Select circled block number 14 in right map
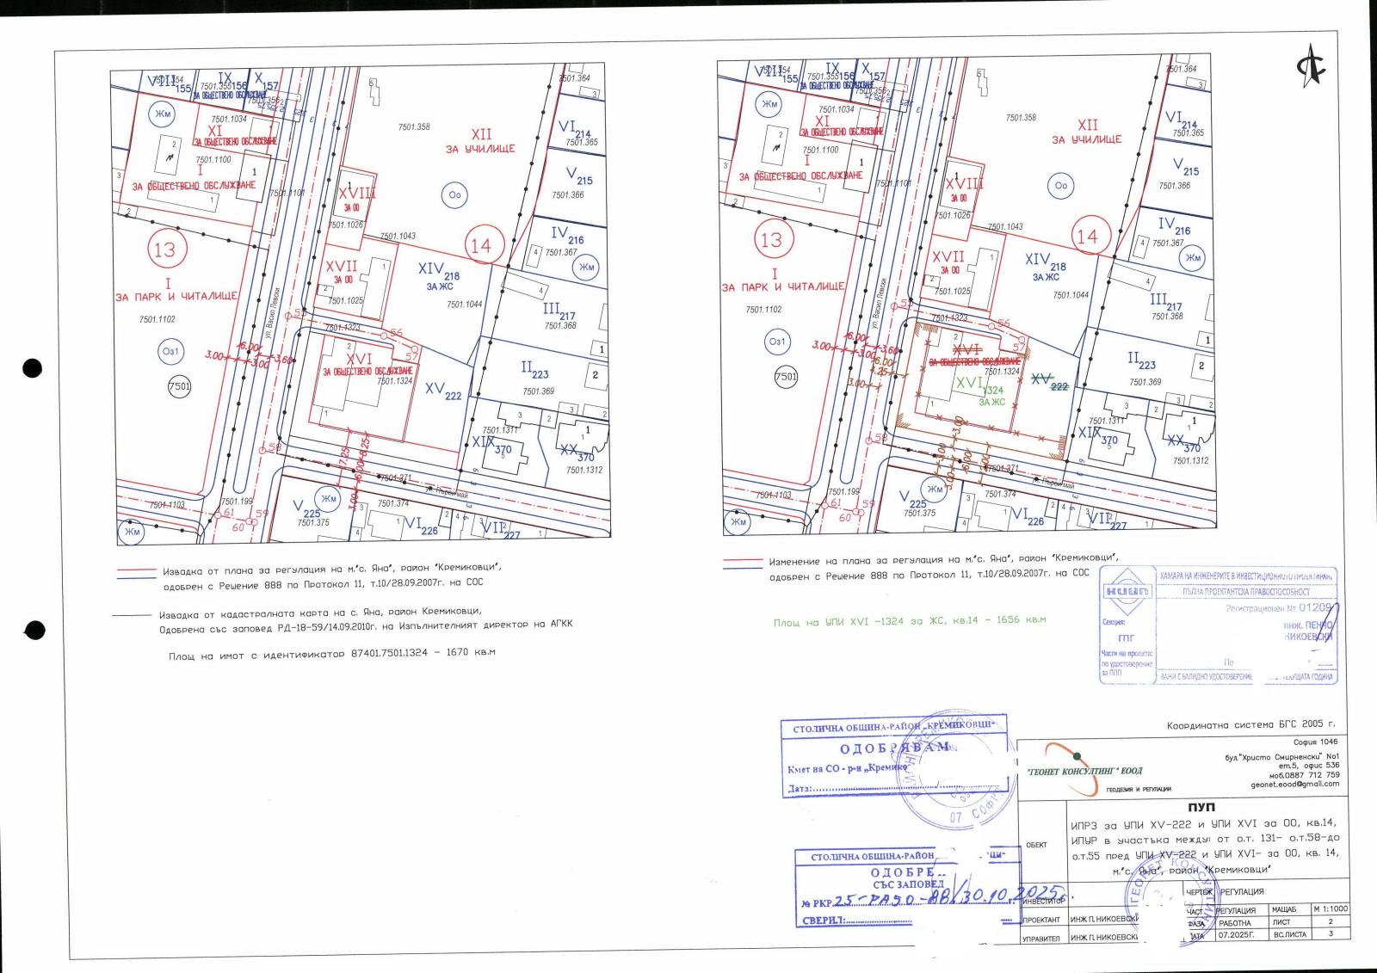Viewport: 1377px width, 973px height. click(x=1088, y=237)
